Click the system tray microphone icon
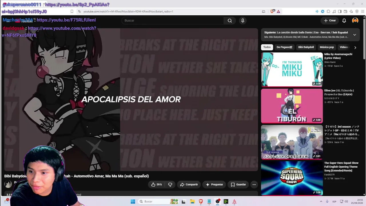 pos(327,201)
